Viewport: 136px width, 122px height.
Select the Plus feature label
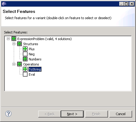[32, 49]
